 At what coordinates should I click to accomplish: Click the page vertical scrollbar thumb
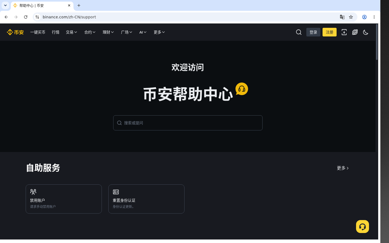pyautogui.click(x=377, y=42)
